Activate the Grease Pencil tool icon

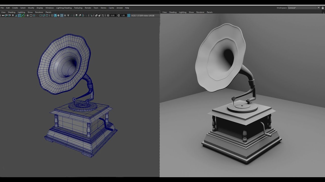pyautogui.click(x=23, y=15)
